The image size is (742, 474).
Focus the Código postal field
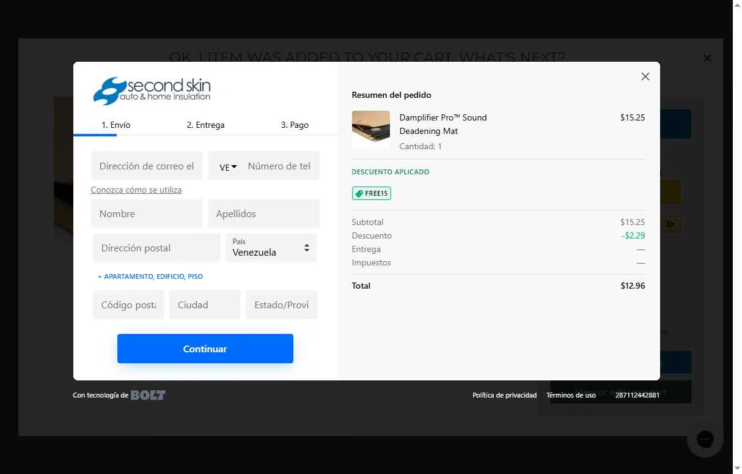[128, 305]
